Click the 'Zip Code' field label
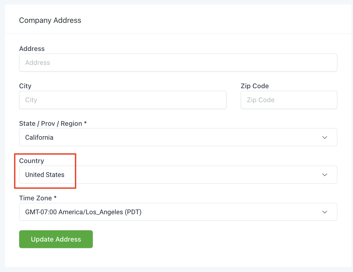Screen dimensions: 353x272 (x=255, y=86)
